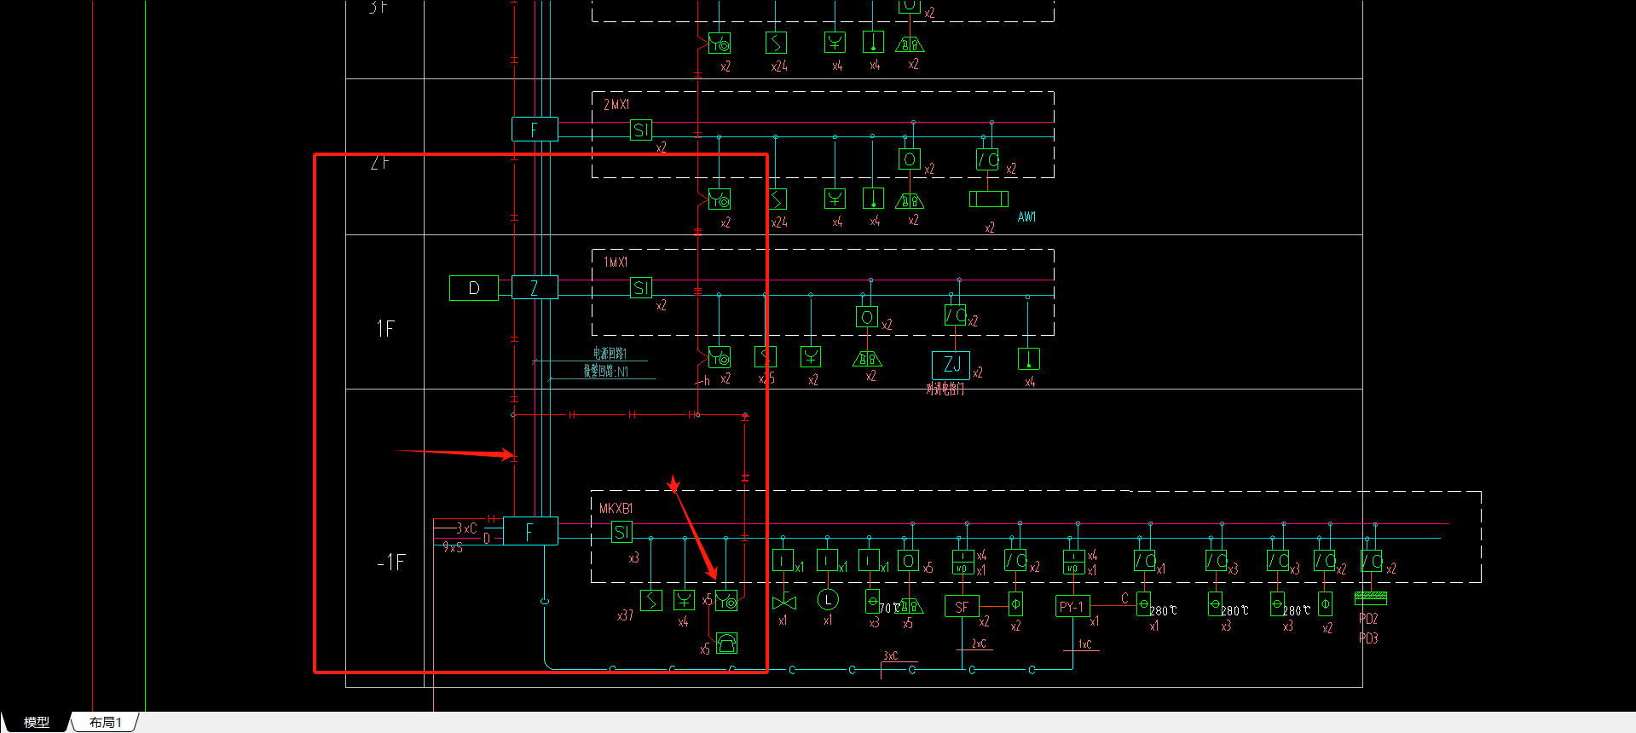
Task: Select the telephone symbol on -1F
Action: coord(726,643)
